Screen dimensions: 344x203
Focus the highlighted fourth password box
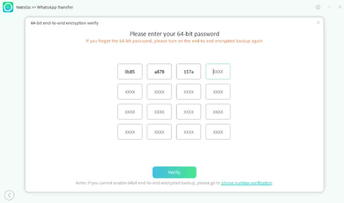click(x=218, y=71)
